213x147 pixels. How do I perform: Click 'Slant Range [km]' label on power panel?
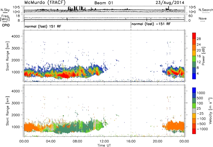coord(7,56)
